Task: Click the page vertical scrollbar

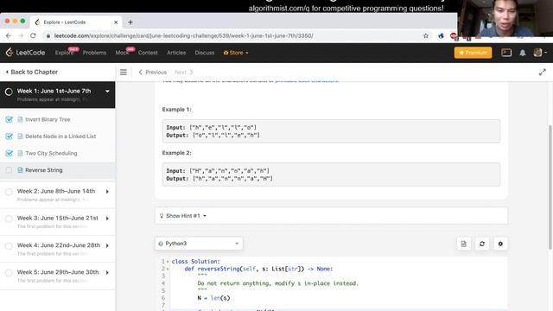Action: [x=550, y=187]
